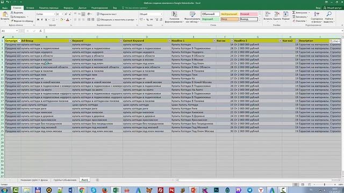344x193 pixels.
Task: Select the Нейтральный yellow cell style
Action: click(x=230, y=14)
